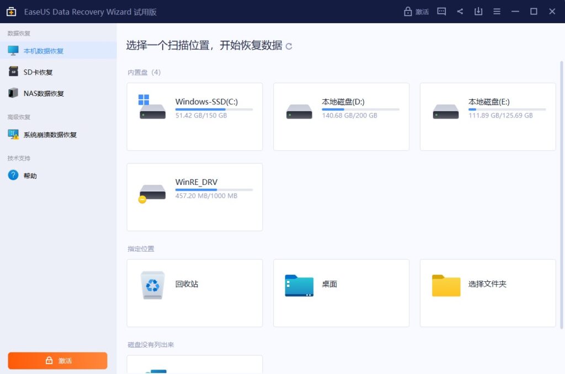The height and width of the screenshot is (374, 565).
Task: Click the monitor icon for 本机数据恢复
Action: (13, 50)
